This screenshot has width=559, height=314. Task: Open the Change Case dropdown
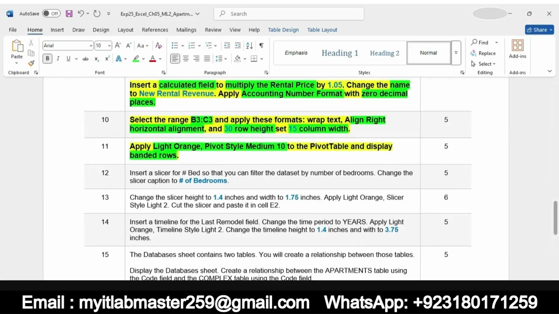tap(143, 45)
